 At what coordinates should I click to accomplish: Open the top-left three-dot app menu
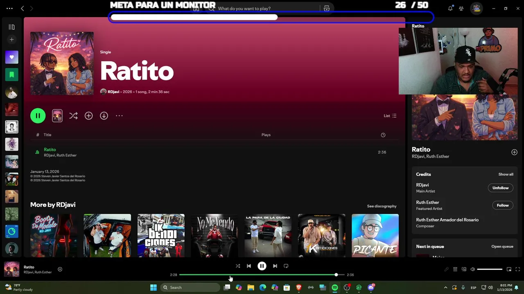[9, 8]
